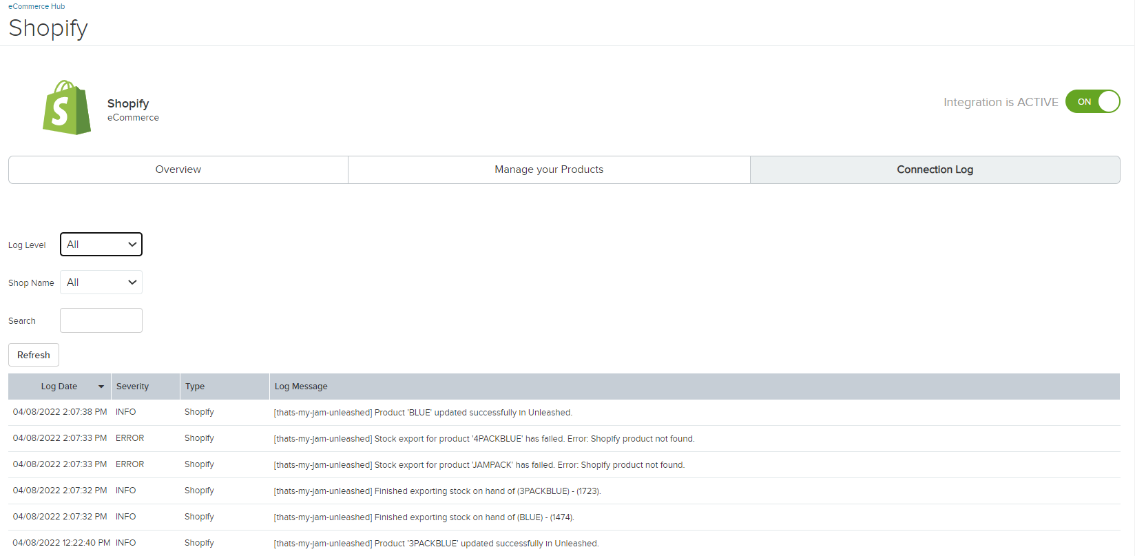Click the Shopify type cell in the 12:22:40 PM row
The height and width of the screenshot is (556, 1135).
(199, 543)
